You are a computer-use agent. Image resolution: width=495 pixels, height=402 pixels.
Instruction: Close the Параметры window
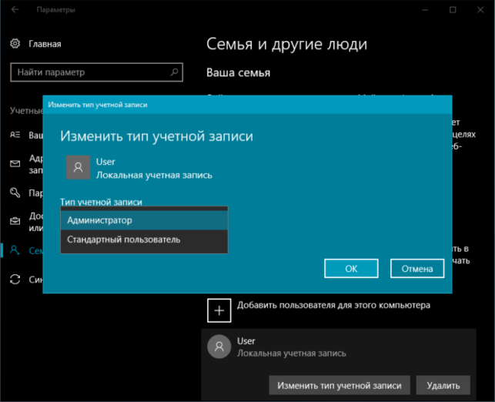click(480, 10)
